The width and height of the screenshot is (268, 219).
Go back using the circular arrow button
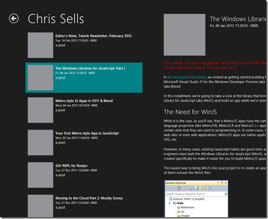[14, 19]
